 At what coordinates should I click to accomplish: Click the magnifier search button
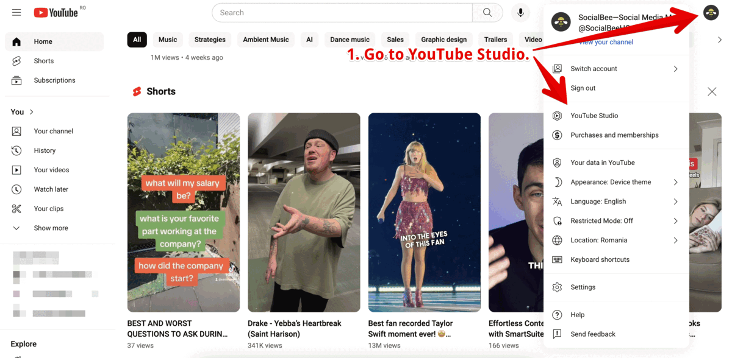tap(487, 13)
